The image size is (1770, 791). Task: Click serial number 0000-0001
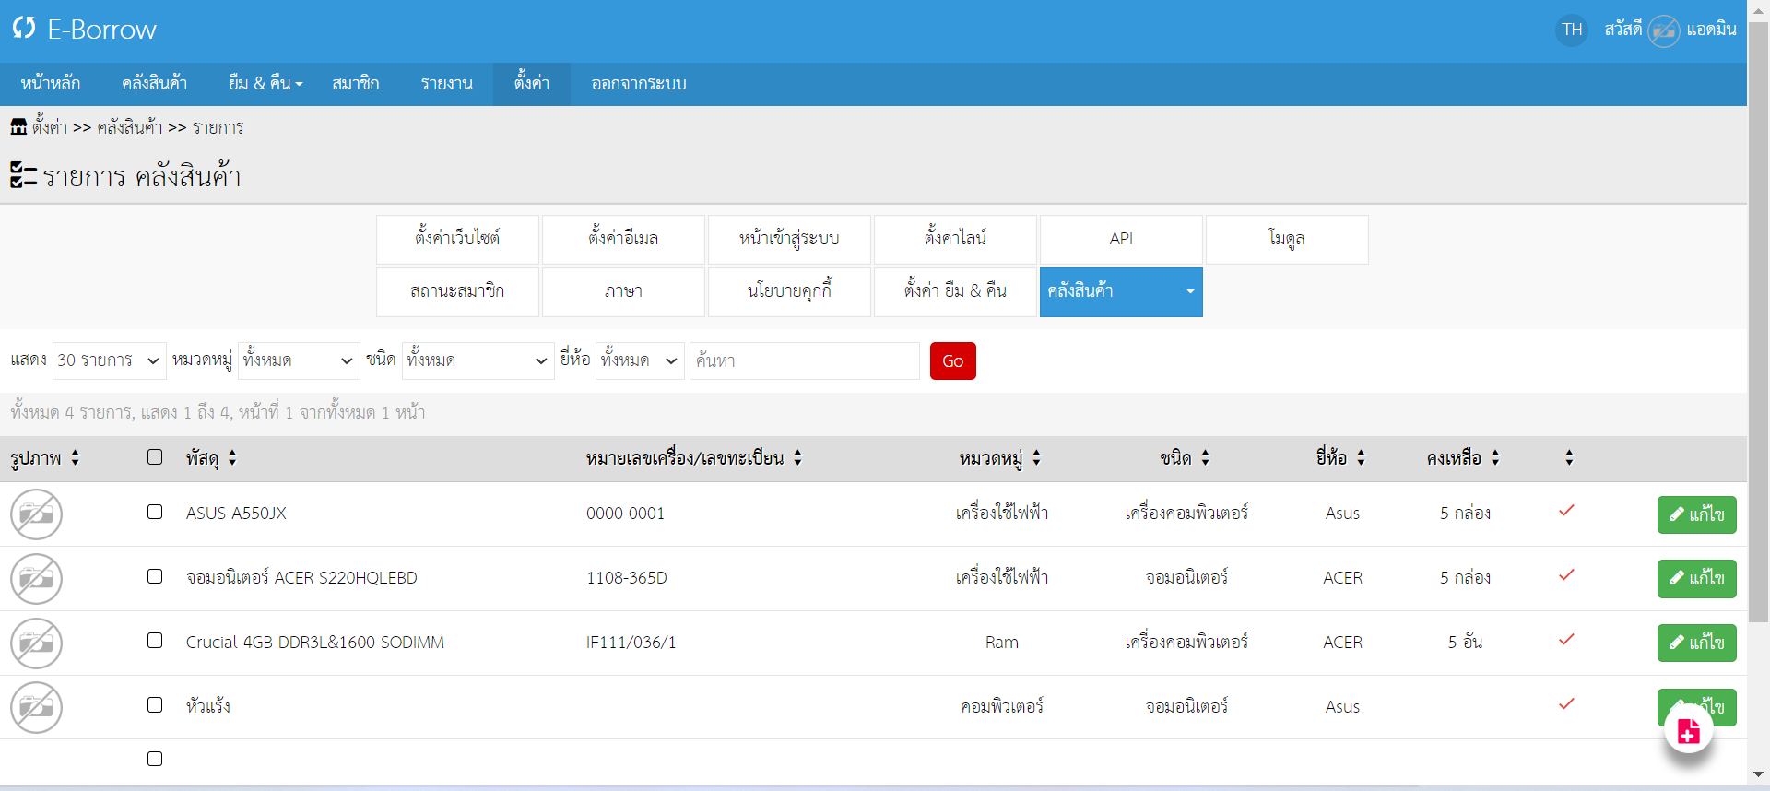[625, 514]
